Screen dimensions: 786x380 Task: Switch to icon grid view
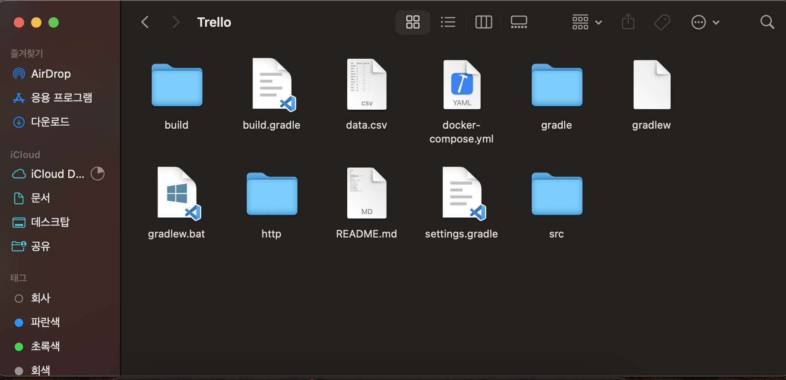(412, 22)
